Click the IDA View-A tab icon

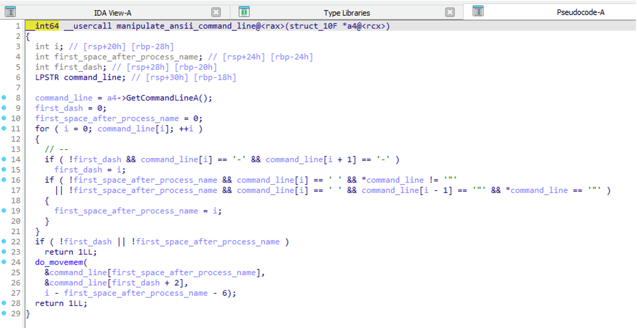tap(10, 12)
